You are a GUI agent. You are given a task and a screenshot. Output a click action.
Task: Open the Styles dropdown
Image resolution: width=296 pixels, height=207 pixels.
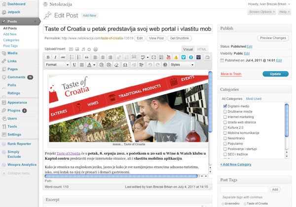[182, 65]
